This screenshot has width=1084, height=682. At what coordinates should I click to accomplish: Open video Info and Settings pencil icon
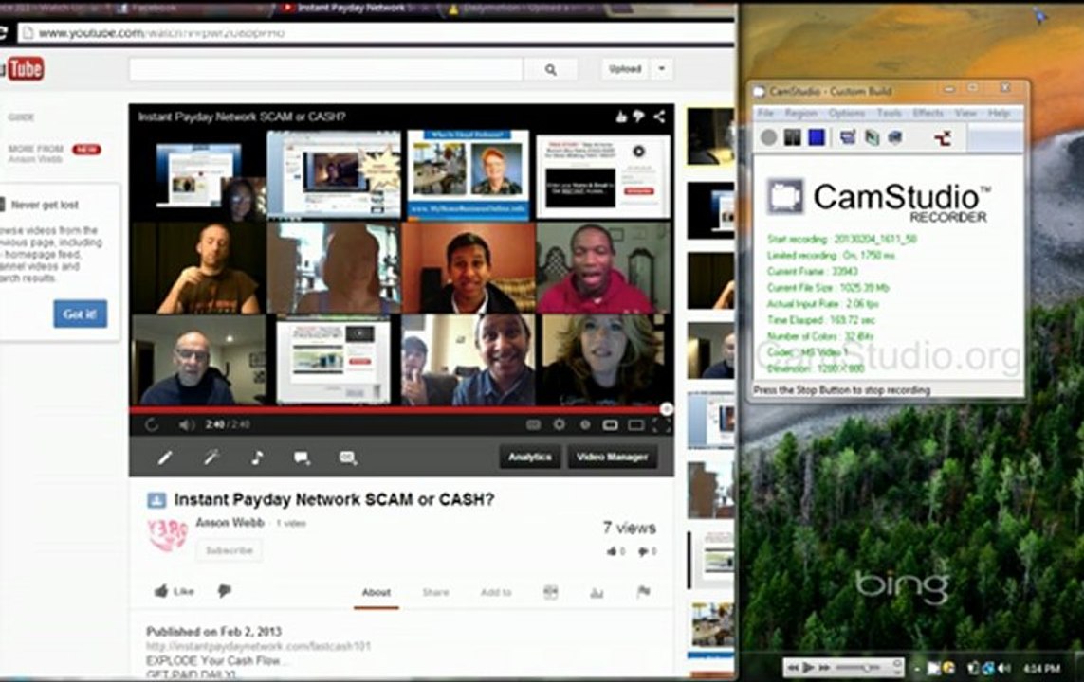(164, 457)
